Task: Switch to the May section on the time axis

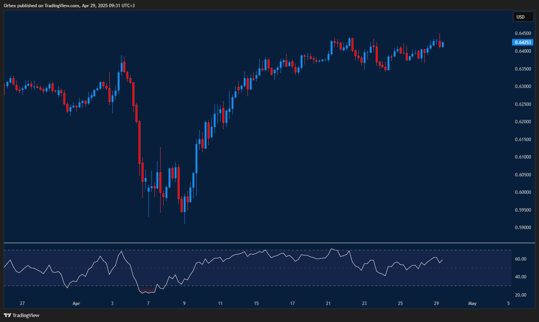Action: [x=472, y=303]
